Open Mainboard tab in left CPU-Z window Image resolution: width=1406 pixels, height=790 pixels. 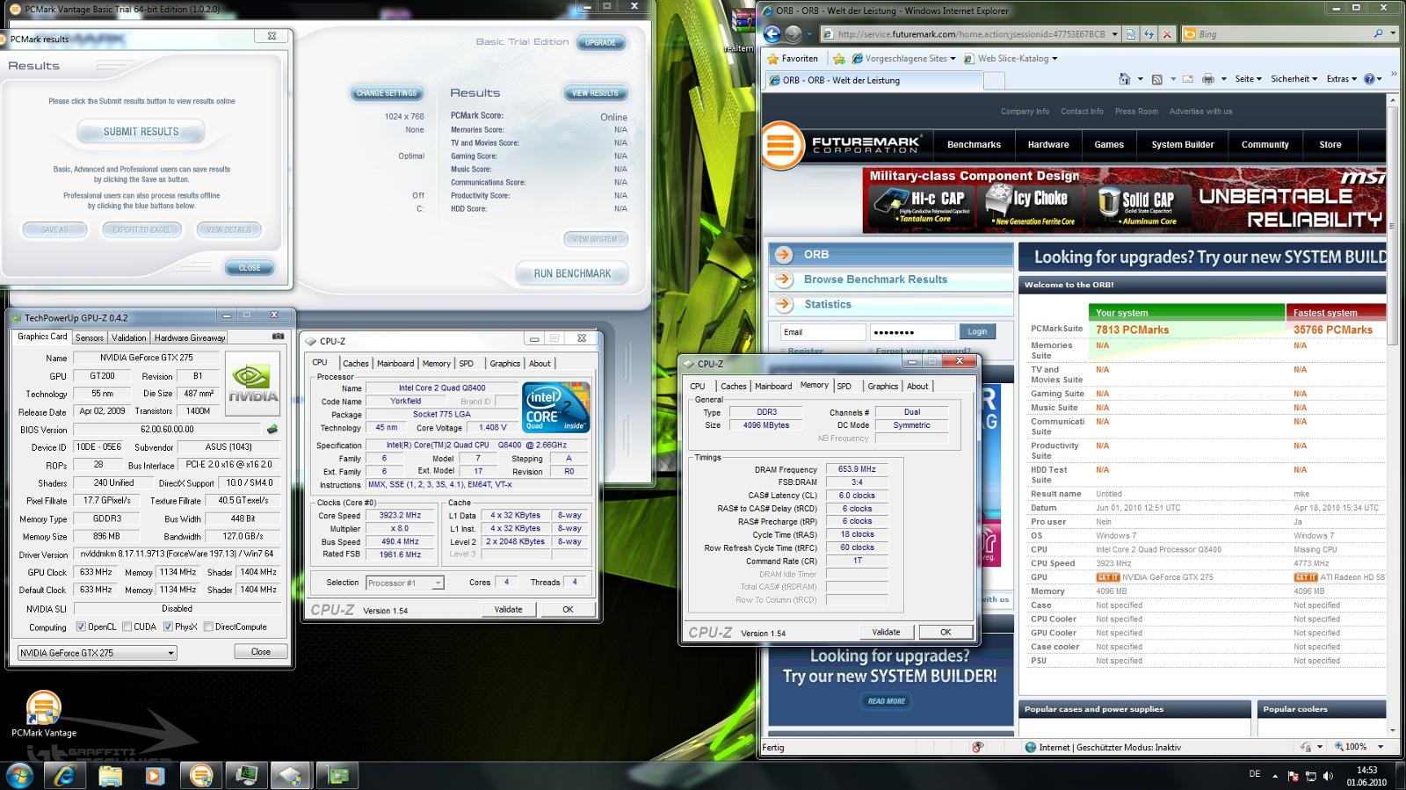click(395, 364)
